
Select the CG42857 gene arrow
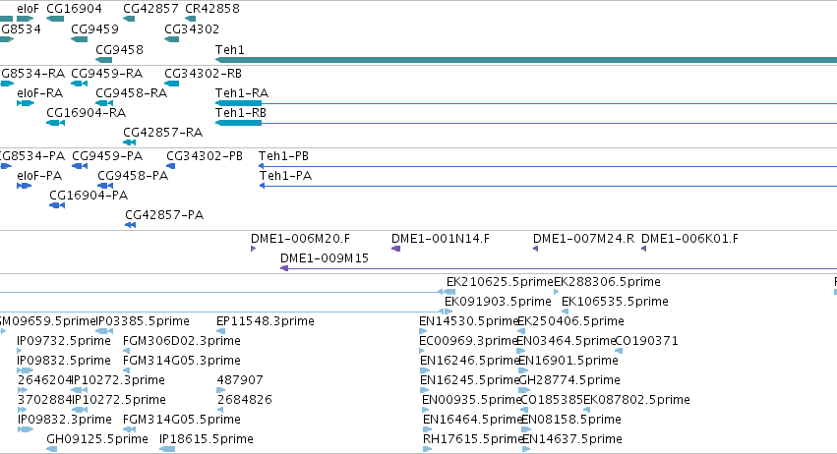pyautogui.click(x=129, y=19)
